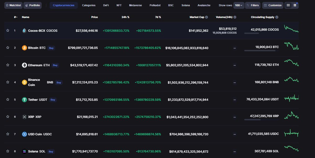Click Bitcoin price $799,091,721,736.05

pos(83,48)
